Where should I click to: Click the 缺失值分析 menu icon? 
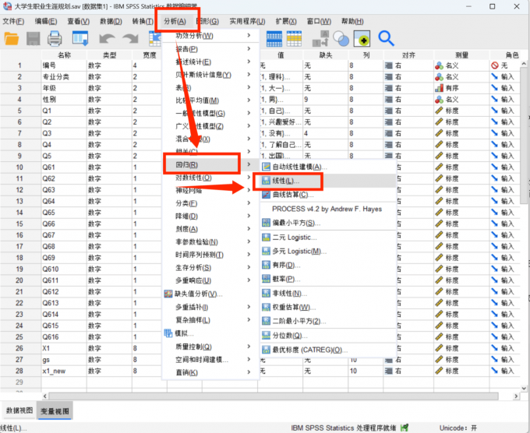coord(168,294)
